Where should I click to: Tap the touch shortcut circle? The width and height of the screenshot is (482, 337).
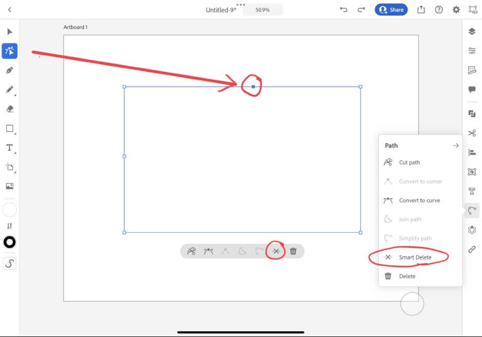tap(412, 304)
